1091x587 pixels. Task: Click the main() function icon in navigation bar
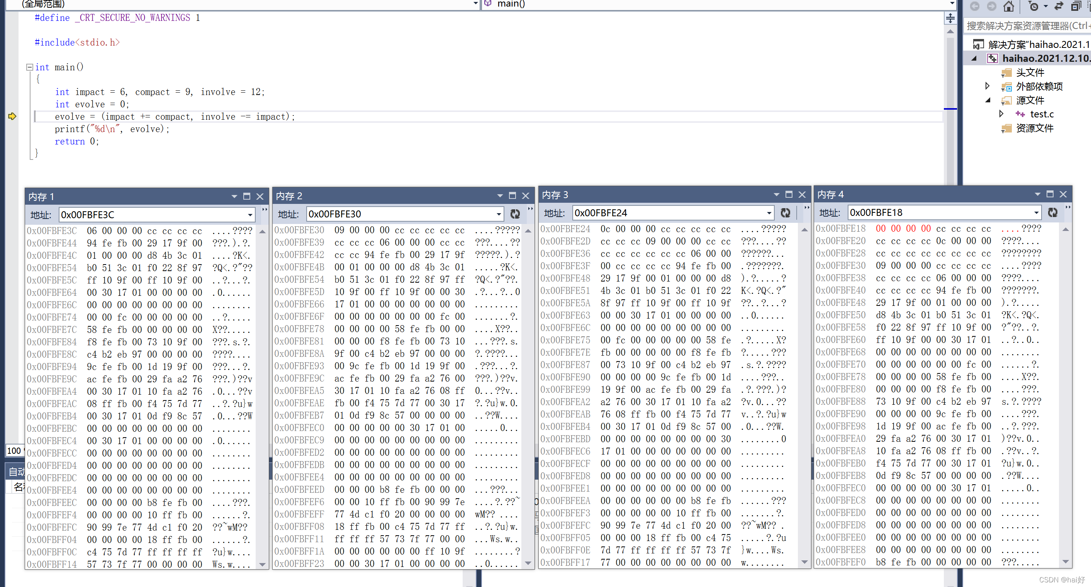point(488,3)
